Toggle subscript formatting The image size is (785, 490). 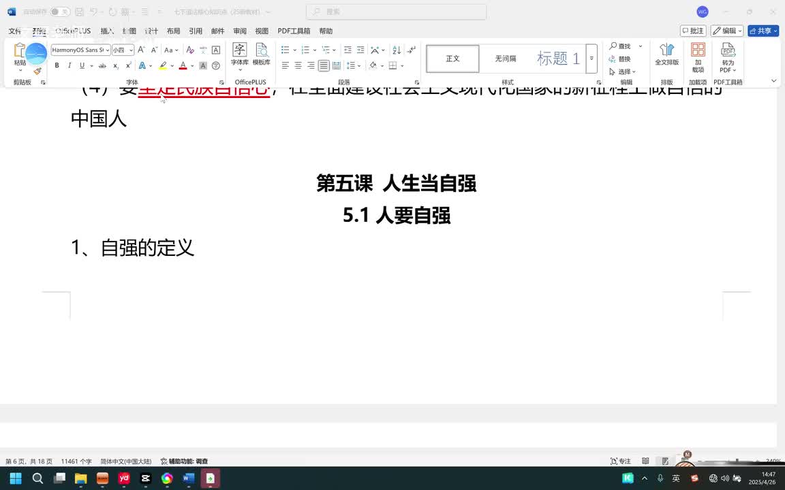[x=116, y=65]
